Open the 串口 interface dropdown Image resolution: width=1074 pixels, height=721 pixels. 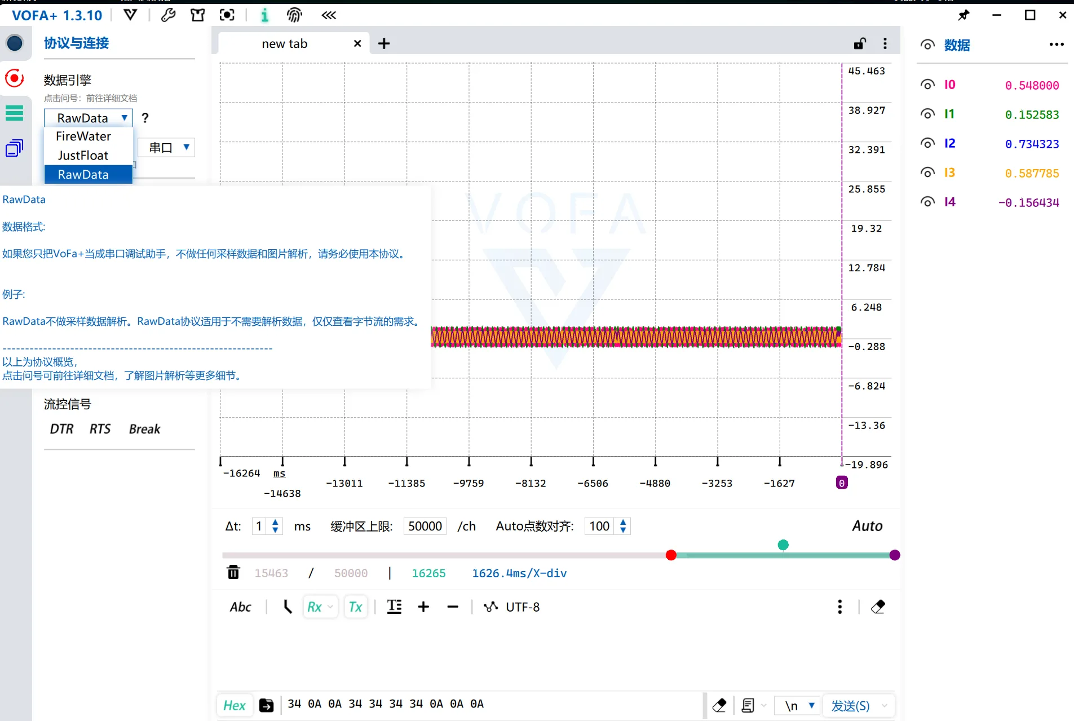[x=167, y=148]
